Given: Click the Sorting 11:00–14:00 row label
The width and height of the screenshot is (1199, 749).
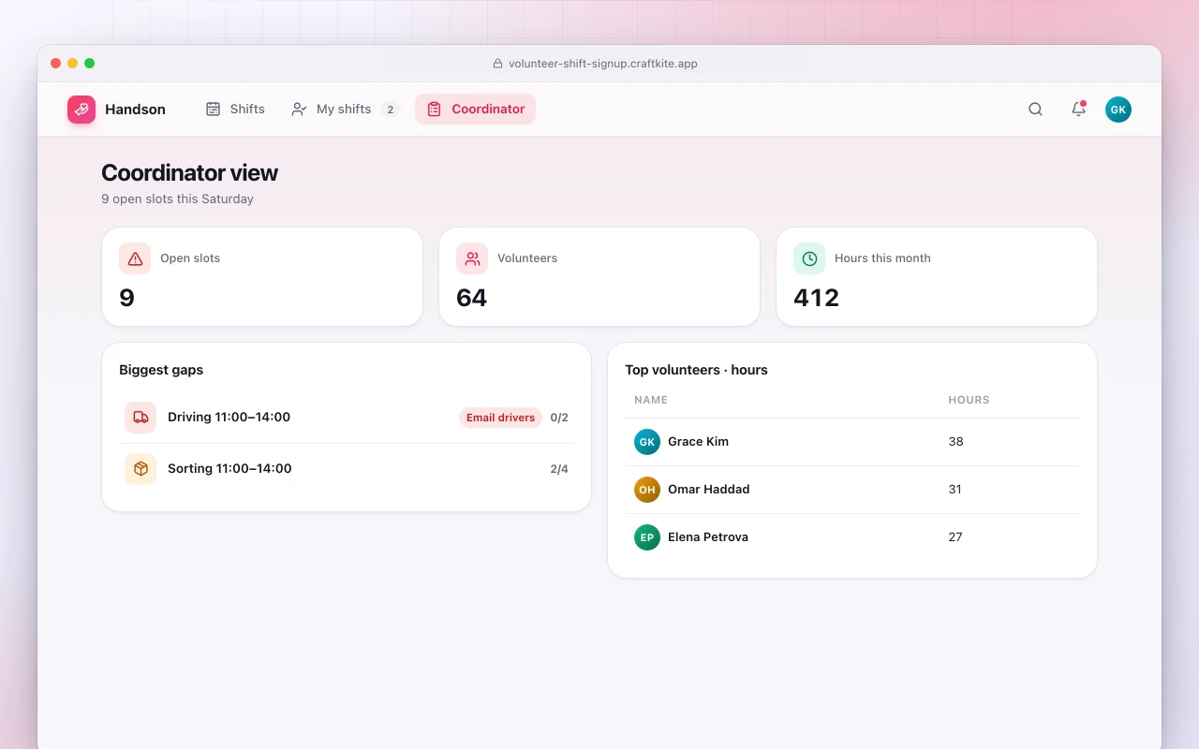Looking at the screenshot, I should coord(229,469).
